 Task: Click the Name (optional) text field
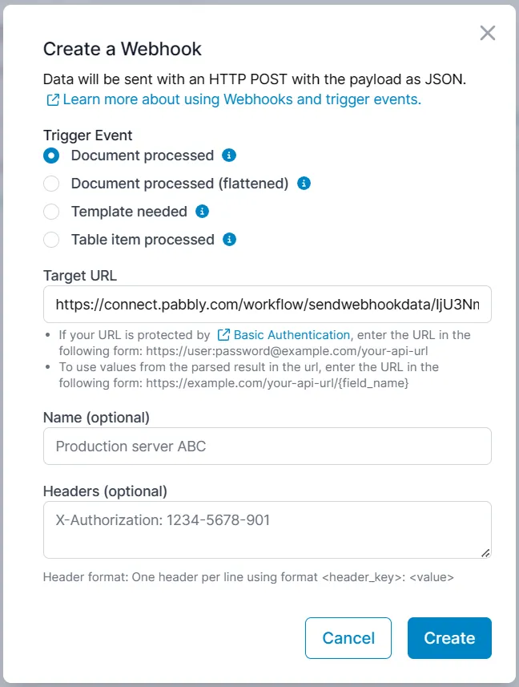[x=268, y=447]
